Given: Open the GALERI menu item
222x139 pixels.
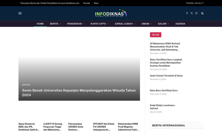Looking at the screenshot, I should coord(162,24).
